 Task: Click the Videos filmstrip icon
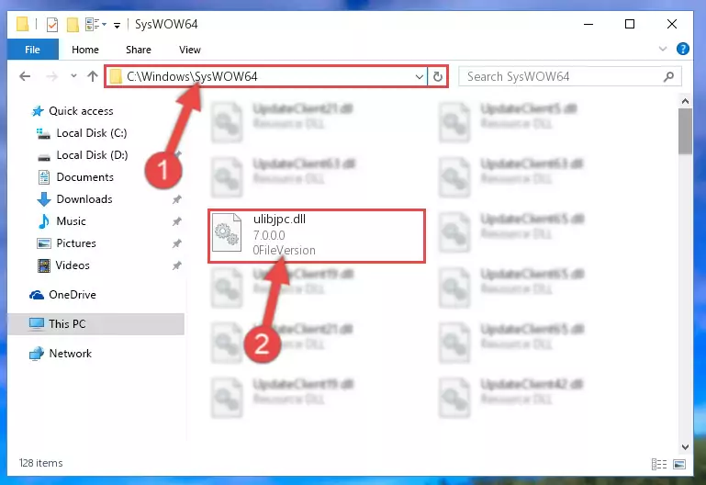[44, 265]
